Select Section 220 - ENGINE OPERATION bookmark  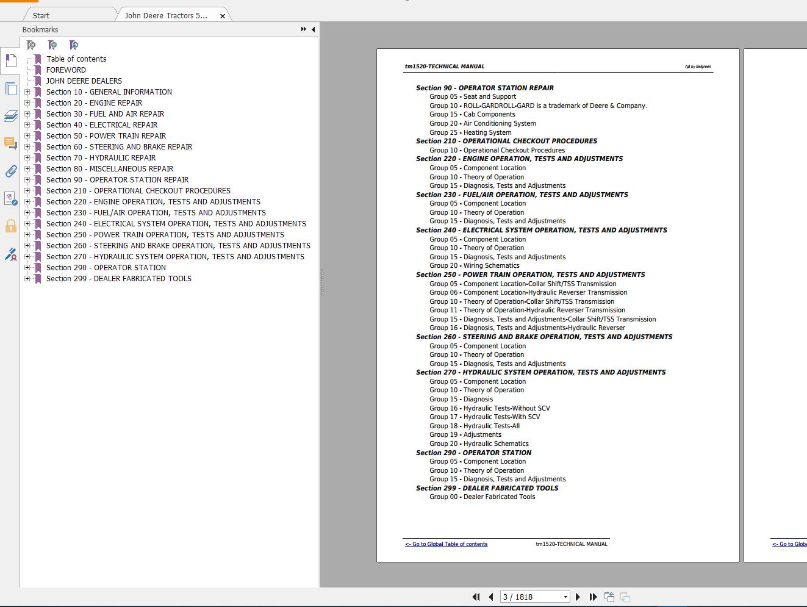tap(153, 202)
